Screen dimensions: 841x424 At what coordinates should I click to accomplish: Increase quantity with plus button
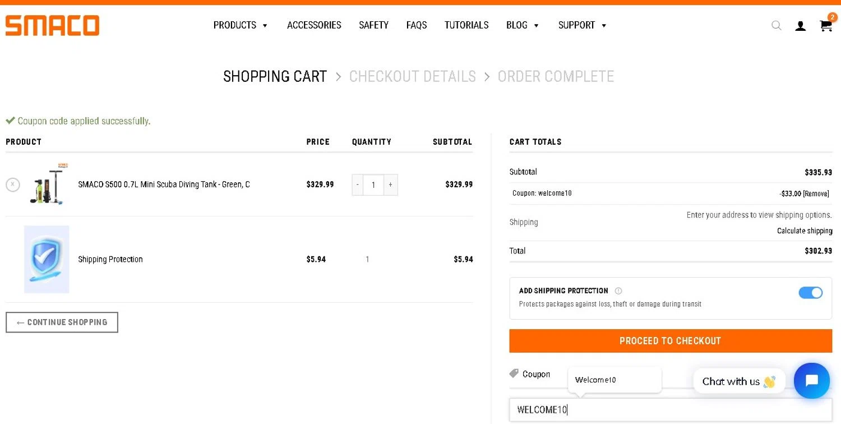tap(391, 185)
